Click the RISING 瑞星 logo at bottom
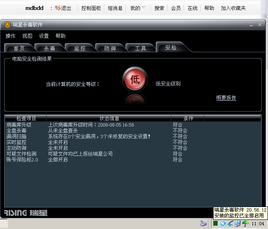Image resolution: width=268 pixels, height=229 pixels. pos(26,213)
